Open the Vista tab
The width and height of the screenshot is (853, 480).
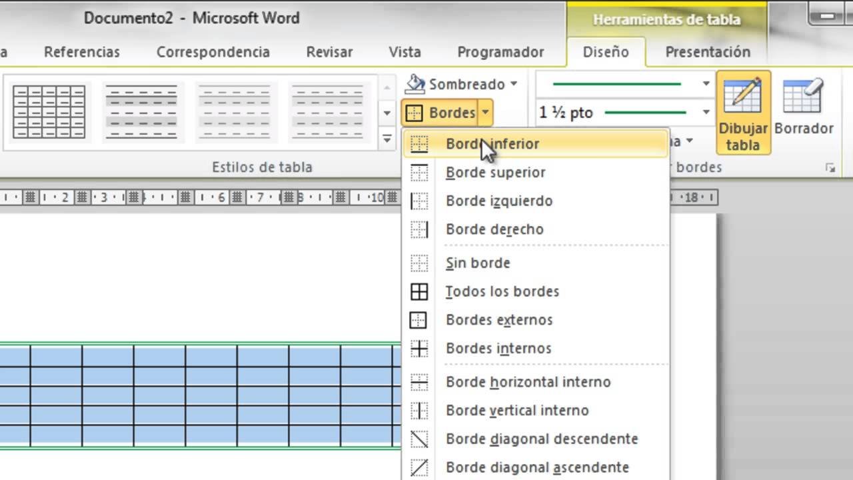[405, 52]
